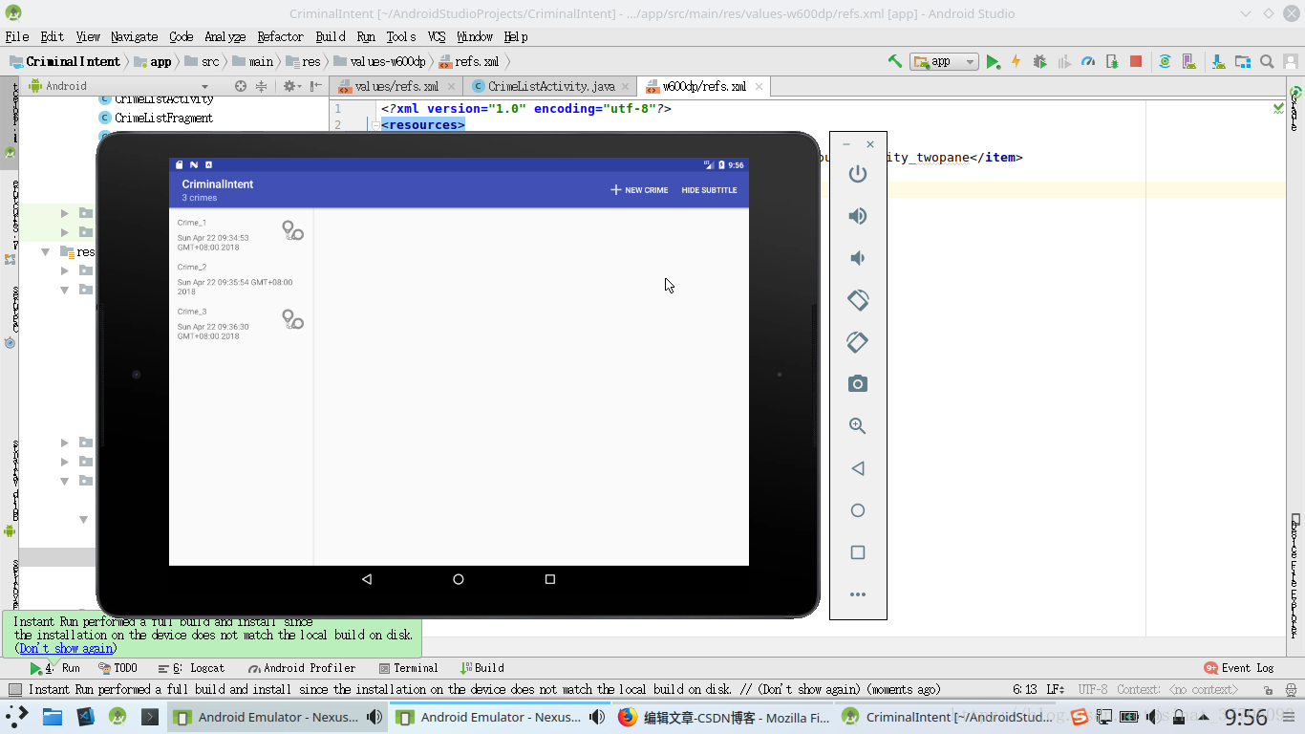Stop the running app with red square
The image size is (1305, 734).
[x=1136, y=61]
